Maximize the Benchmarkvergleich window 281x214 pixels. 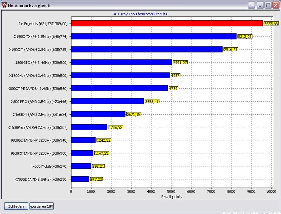pyautogui.click(x=268, y=5)
